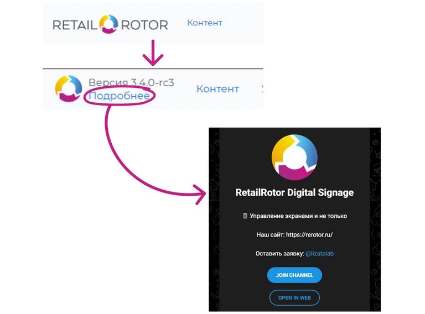Click the OPEN IN WEB button
425x314 pixels.
(294, 298)
